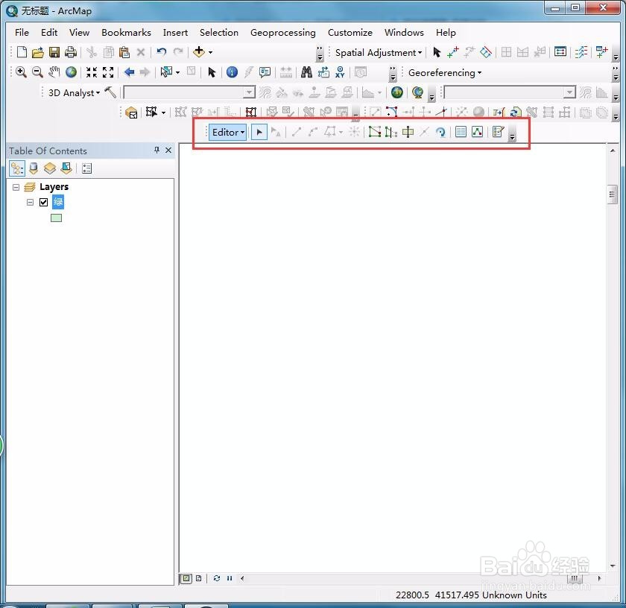The width and height of the screenshot is (626, 608).
Task: Open Go To XY tool
Action: 340,72
